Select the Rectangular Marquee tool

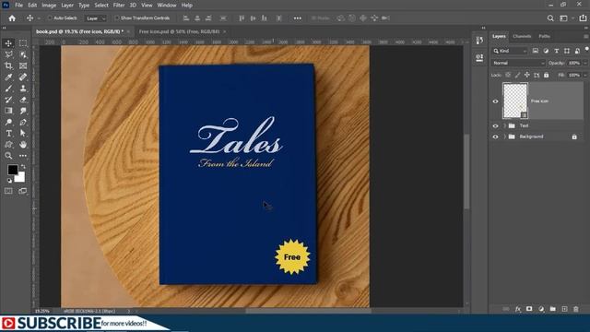tap(23, 43)
